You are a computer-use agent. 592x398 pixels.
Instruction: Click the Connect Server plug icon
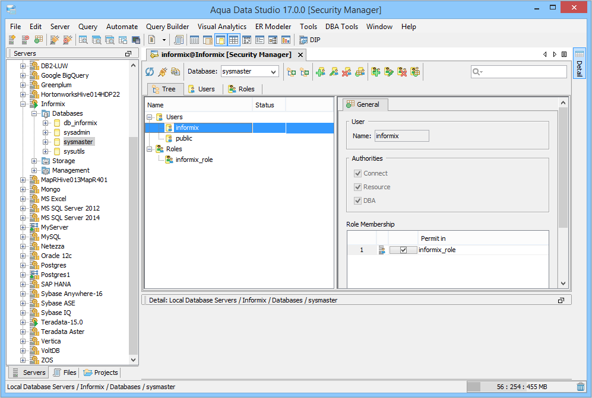(x=55, y=40)
